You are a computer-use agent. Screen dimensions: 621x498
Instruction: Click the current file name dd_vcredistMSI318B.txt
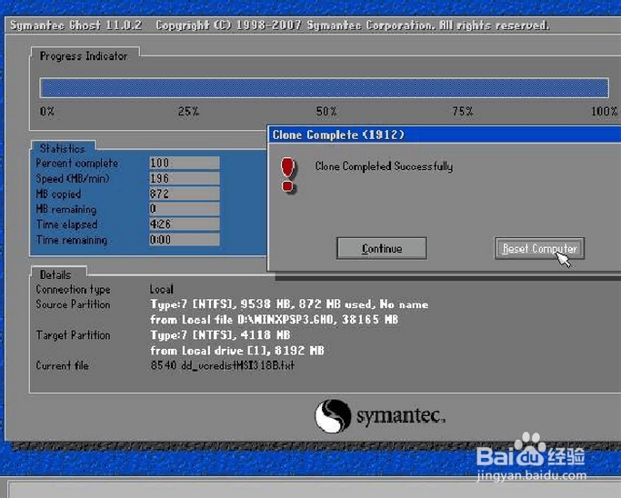coord(238,365)
